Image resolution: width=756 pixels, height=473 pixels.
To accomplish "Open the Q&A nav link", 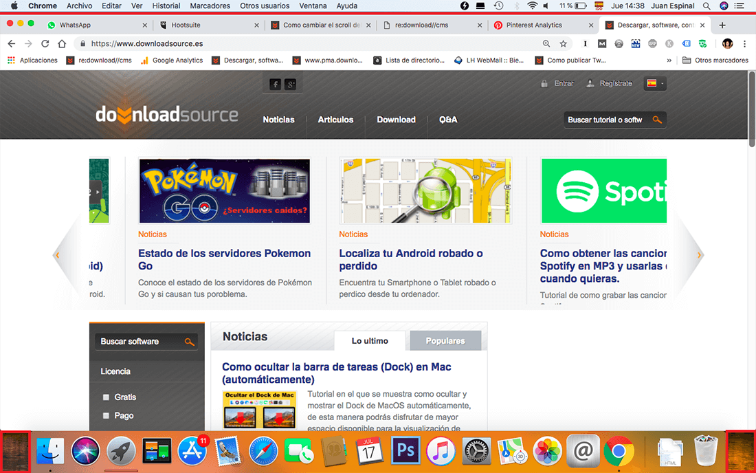I will [x=448, y=120].
